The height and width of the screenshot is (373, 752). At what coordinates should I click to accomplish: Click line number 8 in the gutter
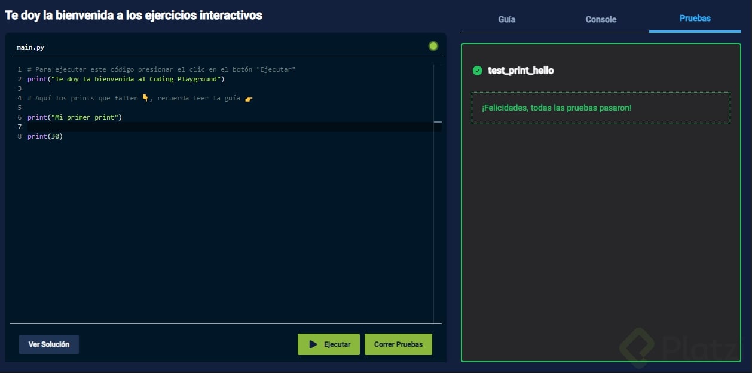[20, 136]
